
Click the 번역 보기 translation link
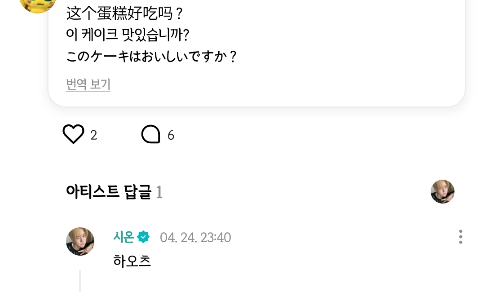click(x=88, y=84)
